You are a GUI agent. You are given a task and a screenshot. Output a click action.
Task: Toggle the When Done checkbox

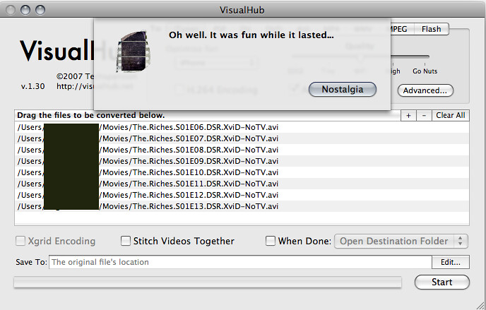point(271,241)
